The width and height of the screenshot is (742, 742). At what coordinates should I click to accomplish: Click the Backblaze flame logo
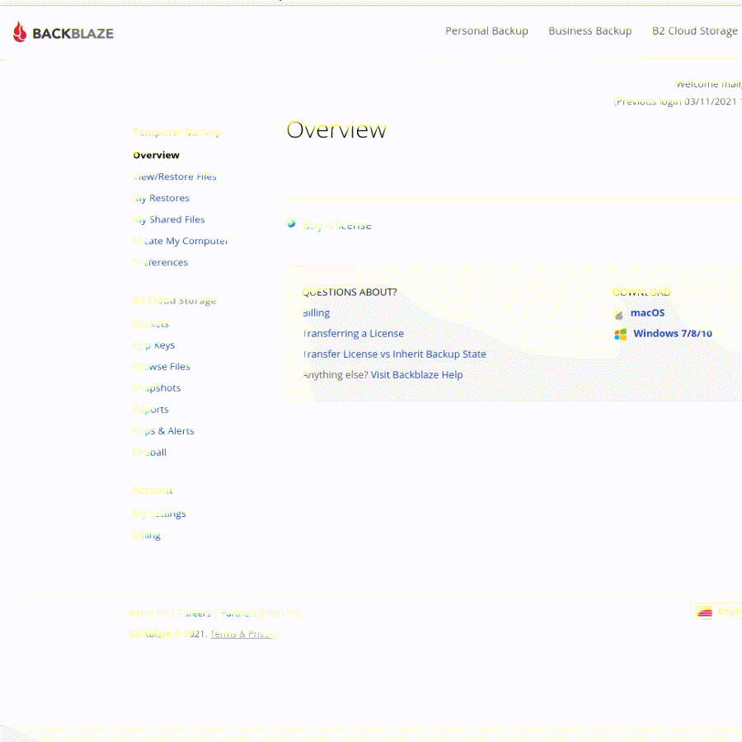(20, 32)
